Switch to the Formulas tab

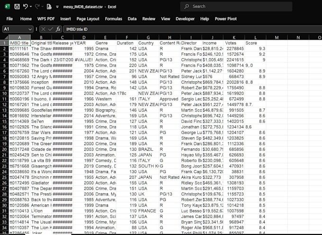114,19
